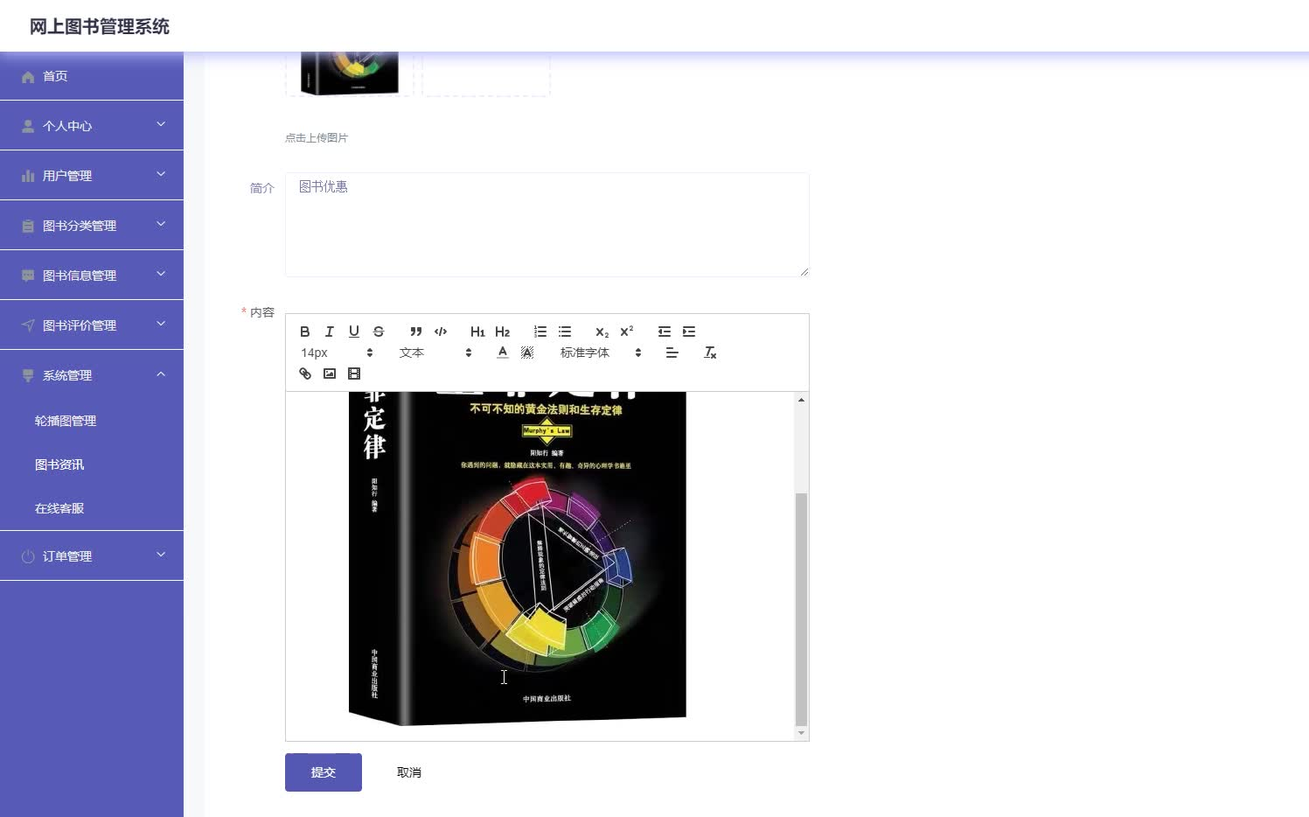Increase indent in editor

point(689,332)
